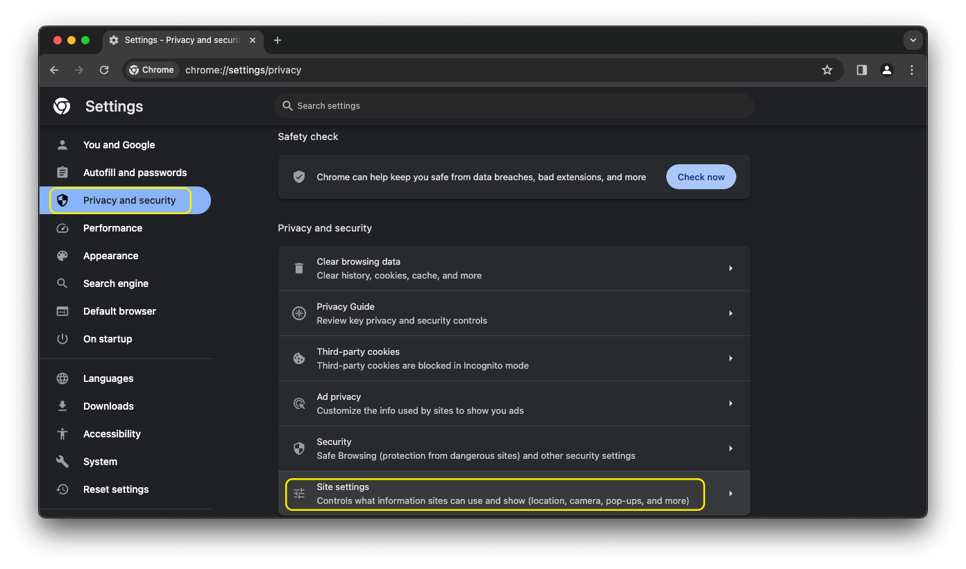The width and height of the screenshot is (966, 569).
Task: Bookmark this page with the star icon
Action: tap(827, 70)
